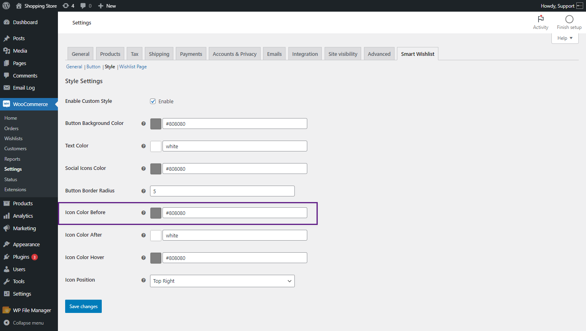
Task: Open Customers in WooCommerce submenu
Action: tap(15, 149)
